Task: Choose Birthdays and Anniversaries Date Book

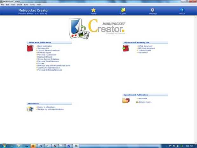Action: (54, 66)
